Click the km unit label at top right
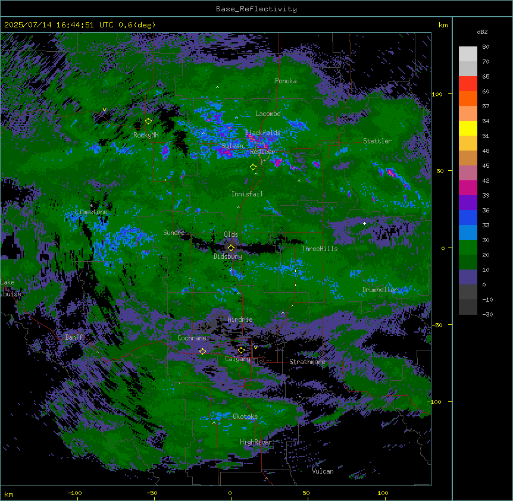Screen dimensions: 513x501 point(443,25)
